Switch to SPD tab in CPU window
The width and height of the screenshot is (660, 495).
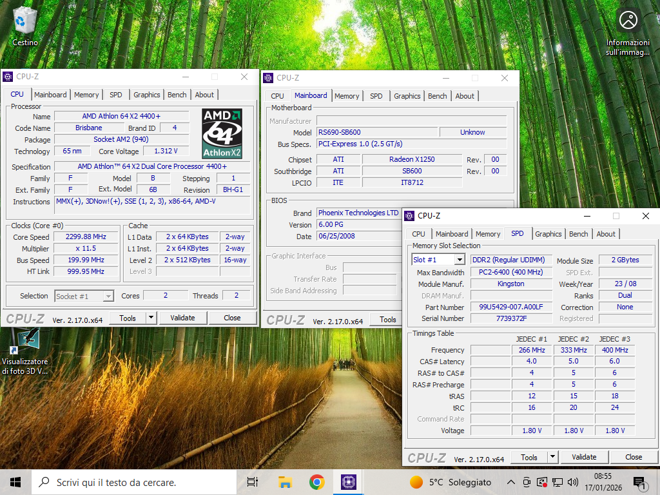tap(116, 95)
